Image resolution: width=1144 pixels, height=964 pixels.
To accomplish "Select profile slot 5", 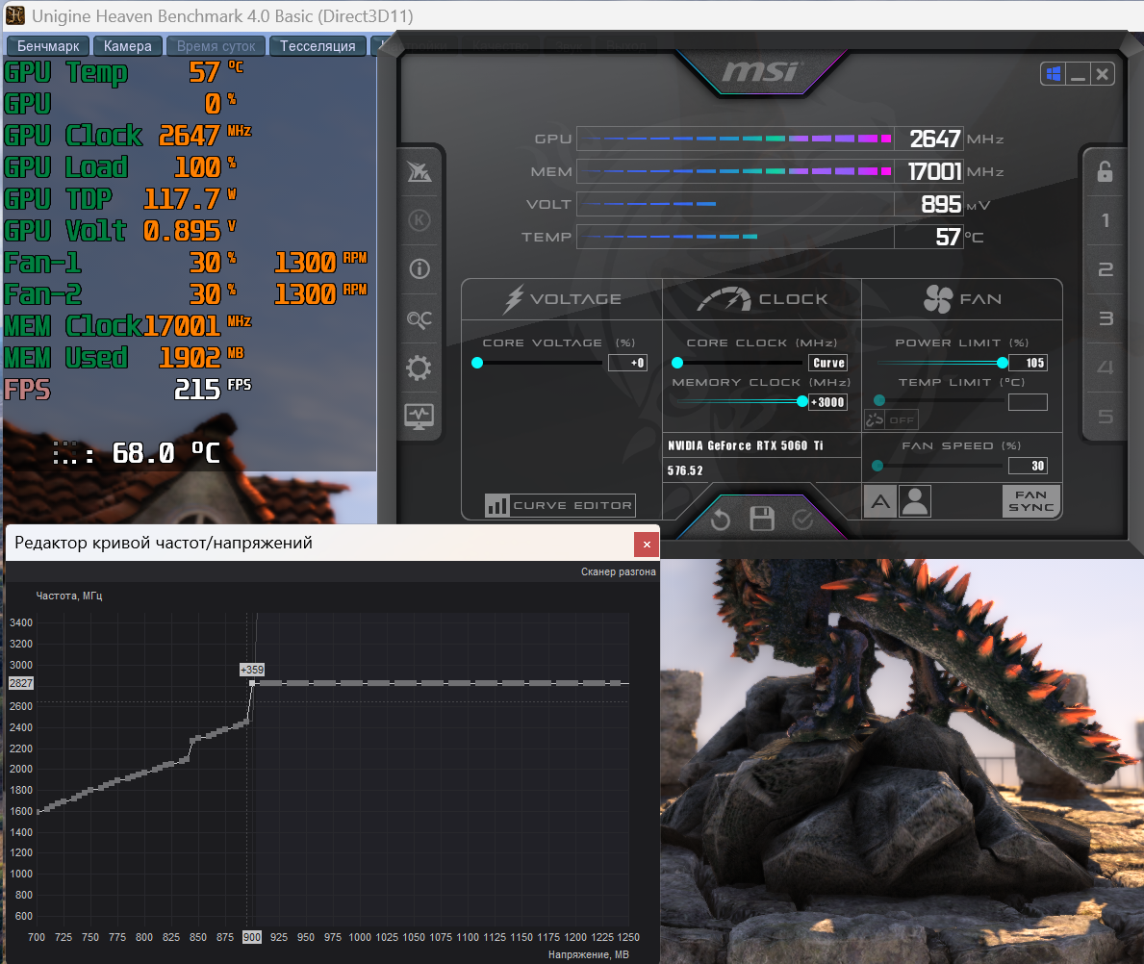I will (x=1106, y=416).
